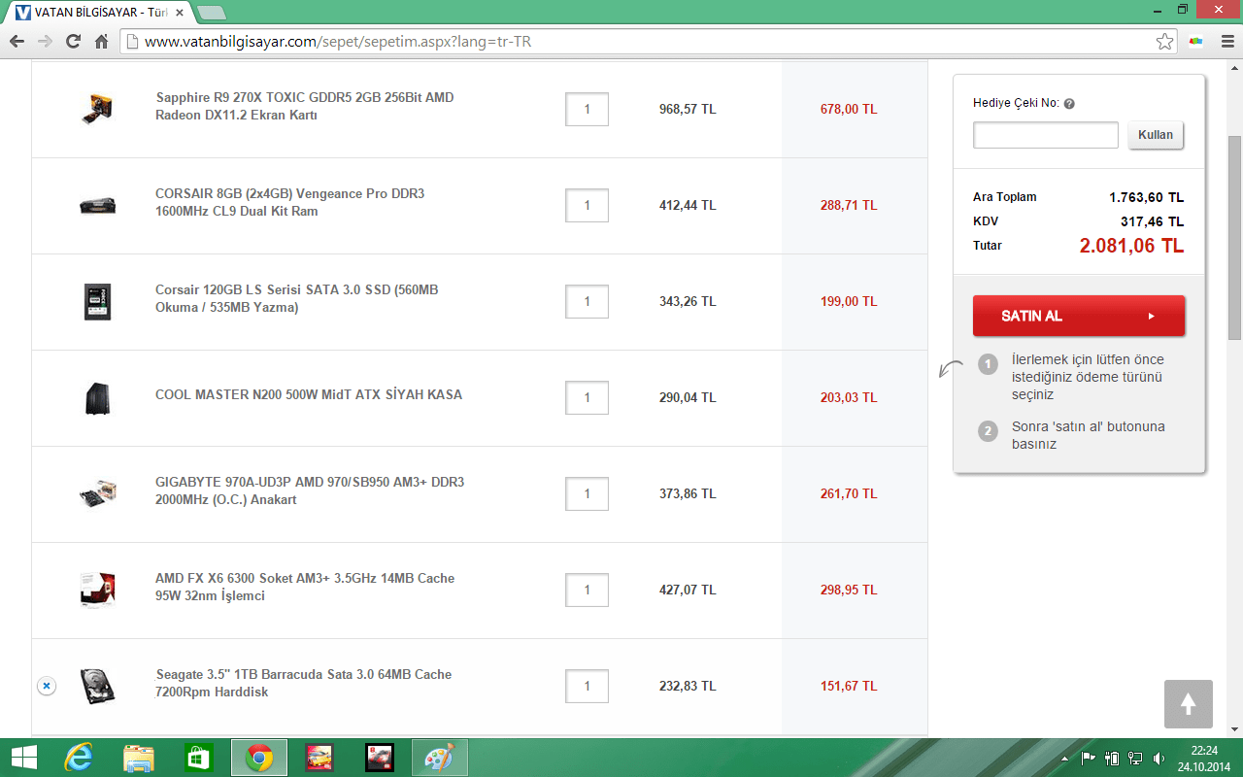Image resolution: width=1243 pixels, height=777 pixels.
Task: Click the Hediye Çeki No input field
Action: tap(1046, 135)
